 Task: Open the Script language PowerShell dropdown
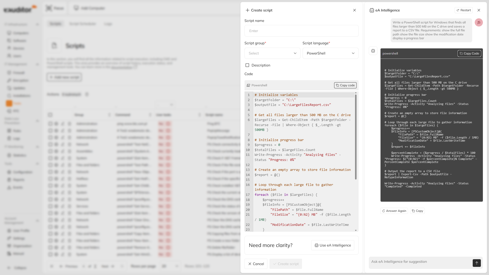point(330,53)
